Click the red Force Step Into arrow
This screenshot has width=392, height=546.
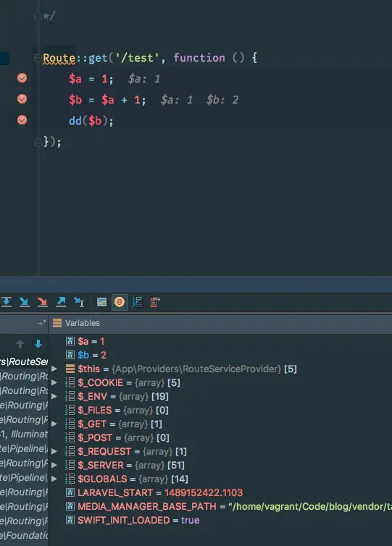tap(43, 302)
